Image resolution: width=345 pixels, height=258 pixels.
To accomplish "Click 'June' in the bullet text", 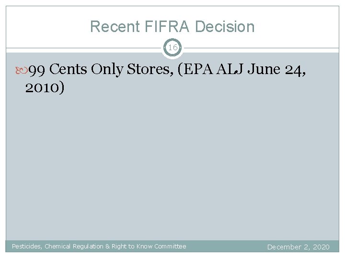I will [264, 69].
